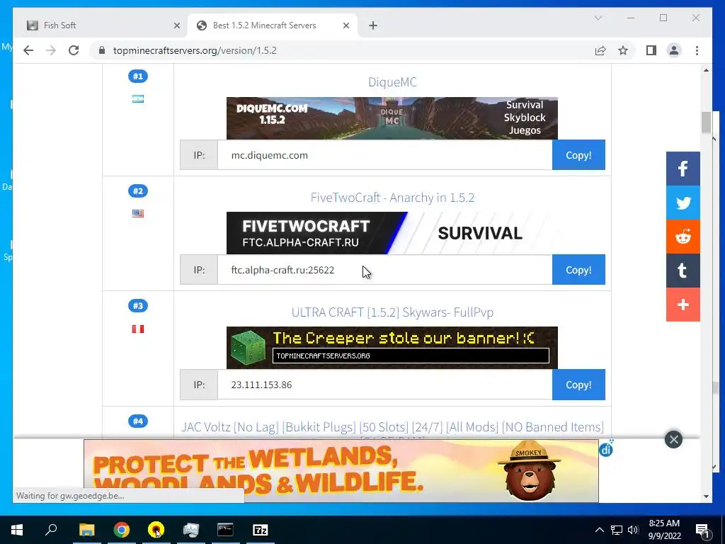Open the Chrome side panel
This screenshot has height=544, width=725.
651,50
